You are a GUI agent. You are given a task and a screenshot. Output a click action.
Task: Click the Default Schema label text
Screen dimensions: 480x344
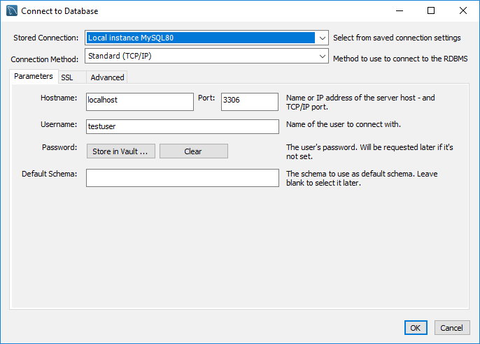49,174
